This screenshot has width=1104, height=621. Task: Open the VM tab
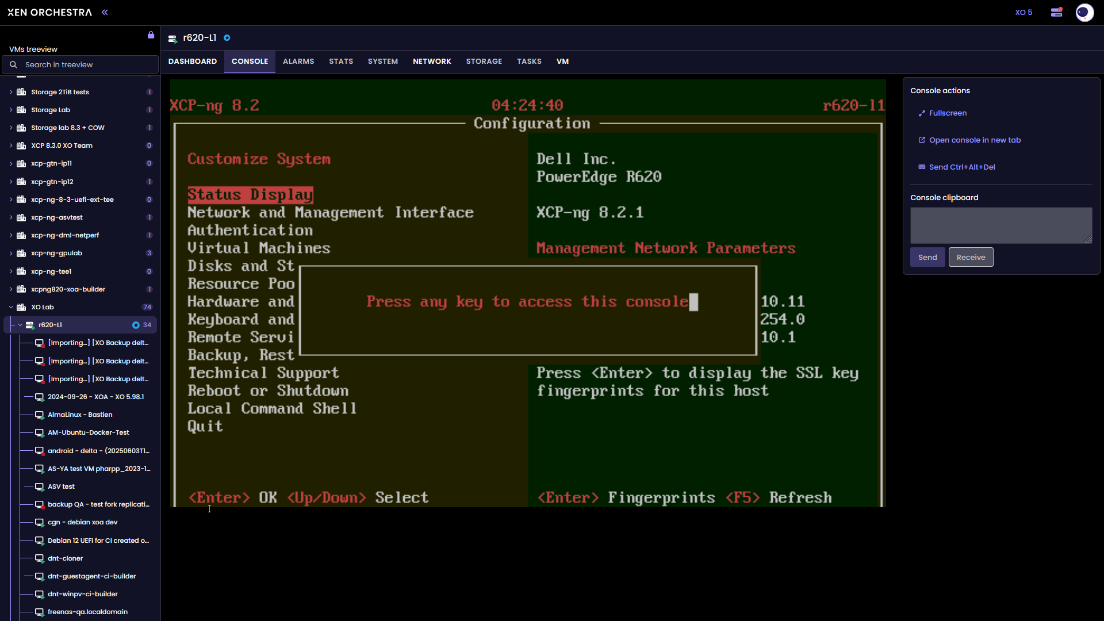click(562, 62)
